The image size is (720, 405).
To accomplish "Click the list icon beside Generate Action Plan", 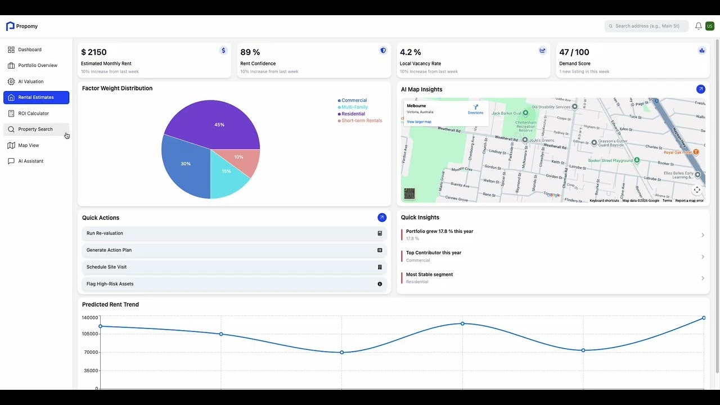I will [x=380, y=250].
